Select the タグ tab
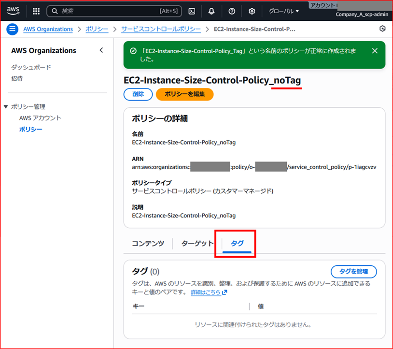The width and height of the screenshot is (393, 349). point(236,244)
